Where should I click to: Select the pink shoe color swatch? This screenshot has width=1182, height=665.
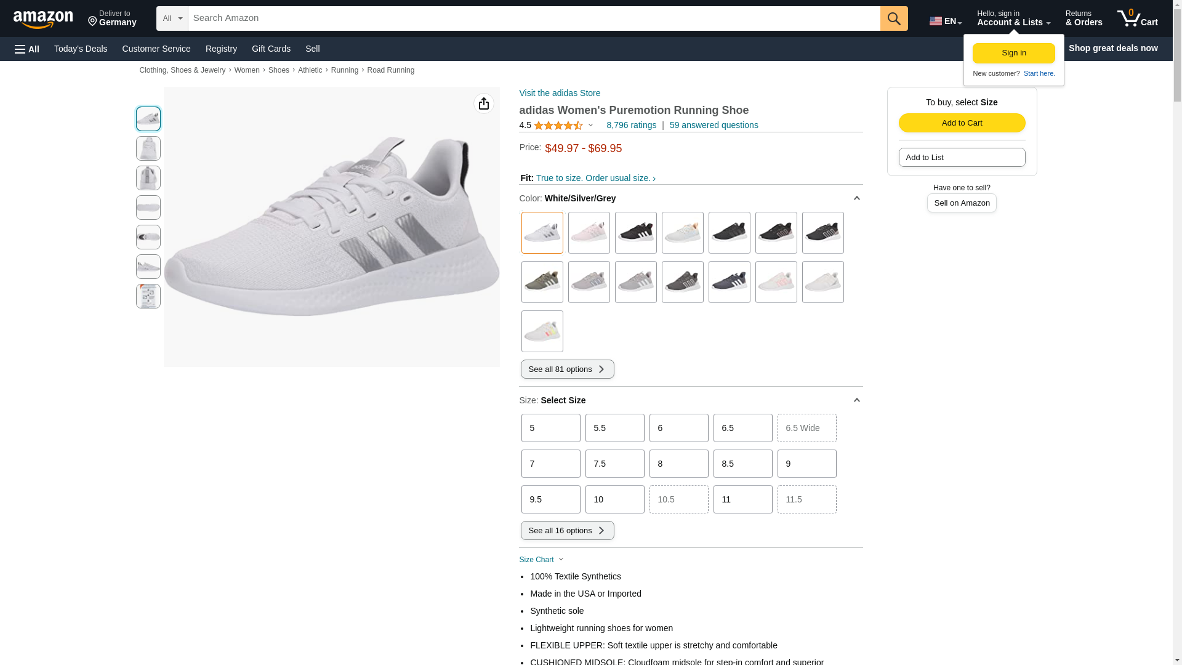[589, 233]
